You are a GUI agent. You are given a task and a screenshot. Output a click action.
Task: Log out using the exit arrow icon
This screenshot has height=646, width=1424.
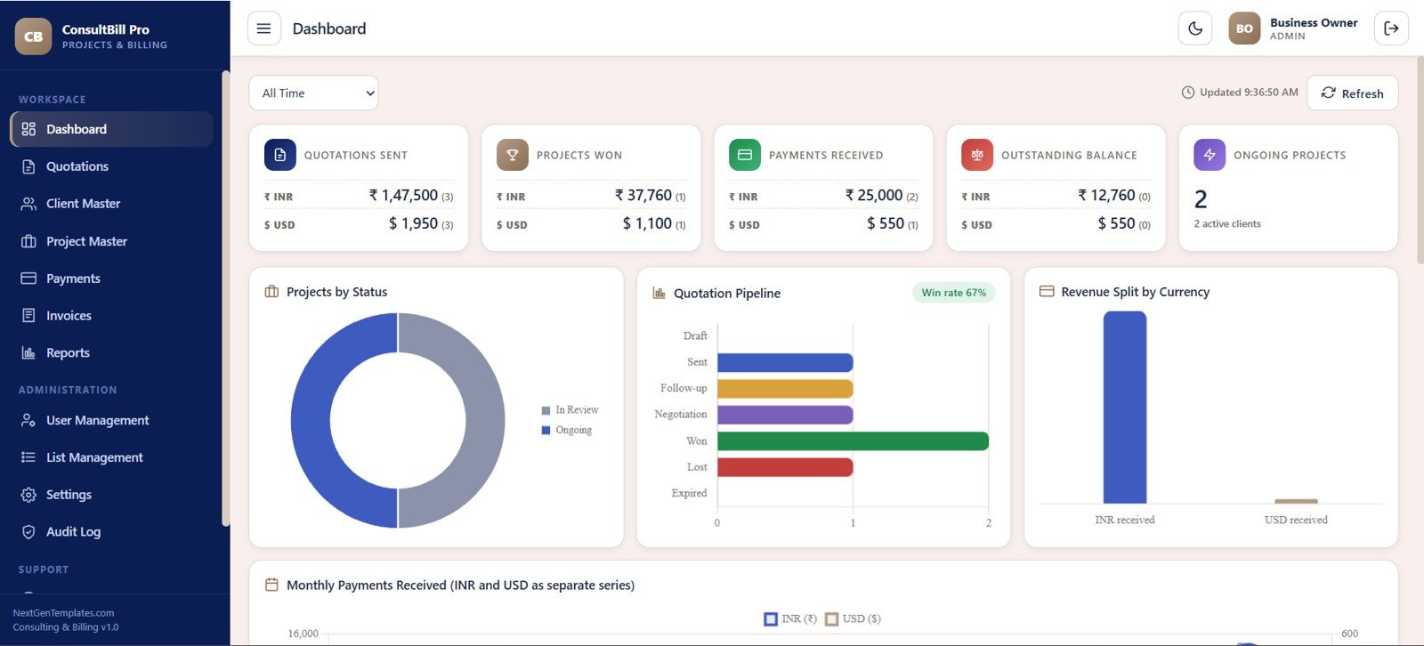[1391, 28]
